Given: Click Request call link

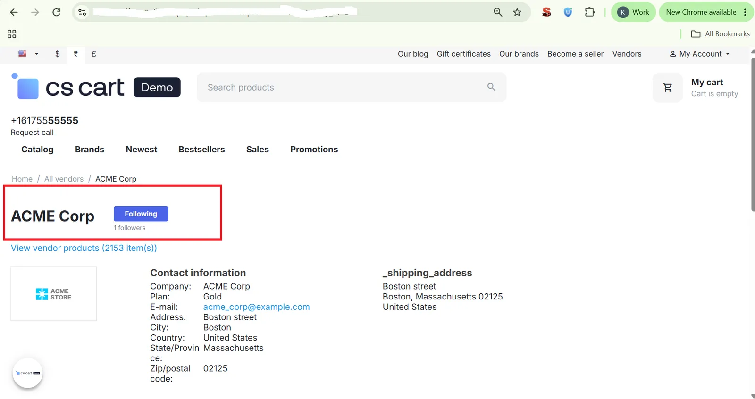Looking at the screenshot, I should click(32, 133).
